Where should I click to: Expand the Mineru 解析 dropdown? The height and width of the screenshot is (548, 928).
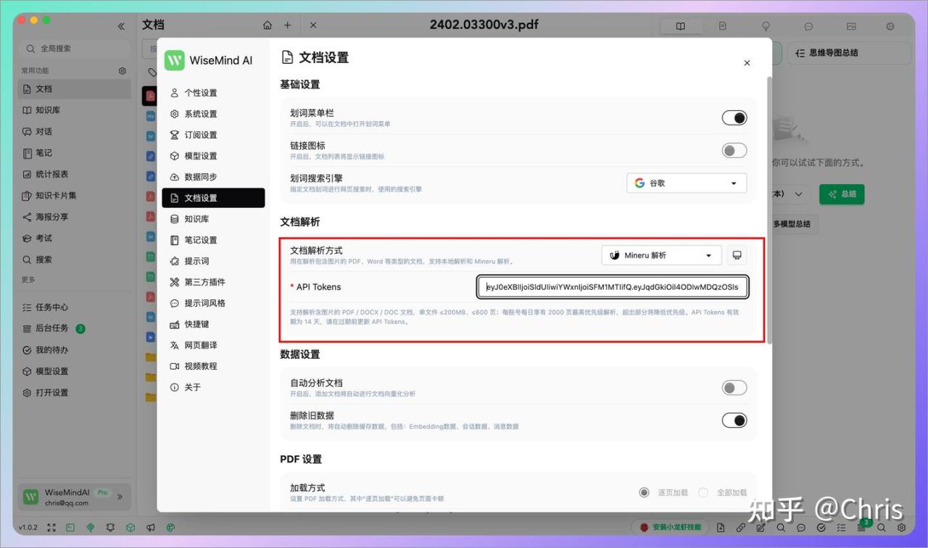(x=661, y=255)
